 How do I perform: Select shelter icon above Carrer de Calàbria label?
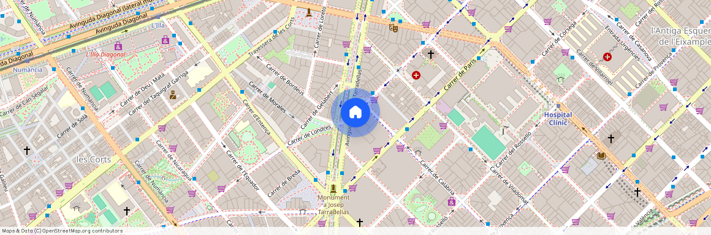(418, 152)
